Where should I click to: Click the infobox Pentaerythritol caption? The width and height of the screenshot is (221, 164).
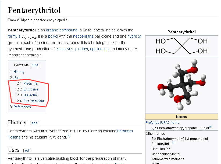point(181,32)
